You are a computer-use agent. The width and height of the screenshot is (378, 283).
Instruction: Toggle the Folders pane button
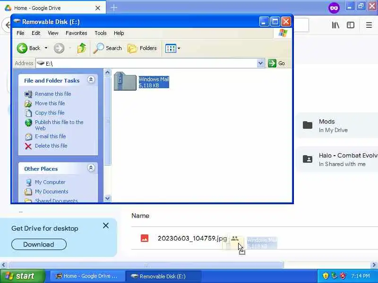click(142, 48)
